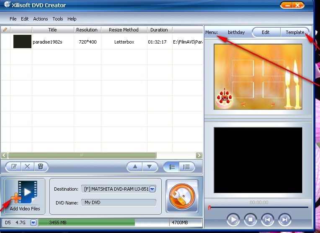Viewport: 320px width, 233px height.
Task: Start burning with the orange disc button
Action: point(182,196)
